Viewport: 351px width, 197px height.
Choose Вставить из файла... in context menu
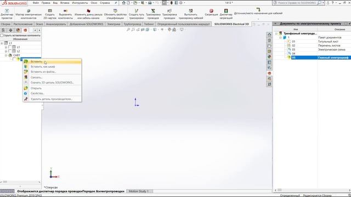coord(52,72)
